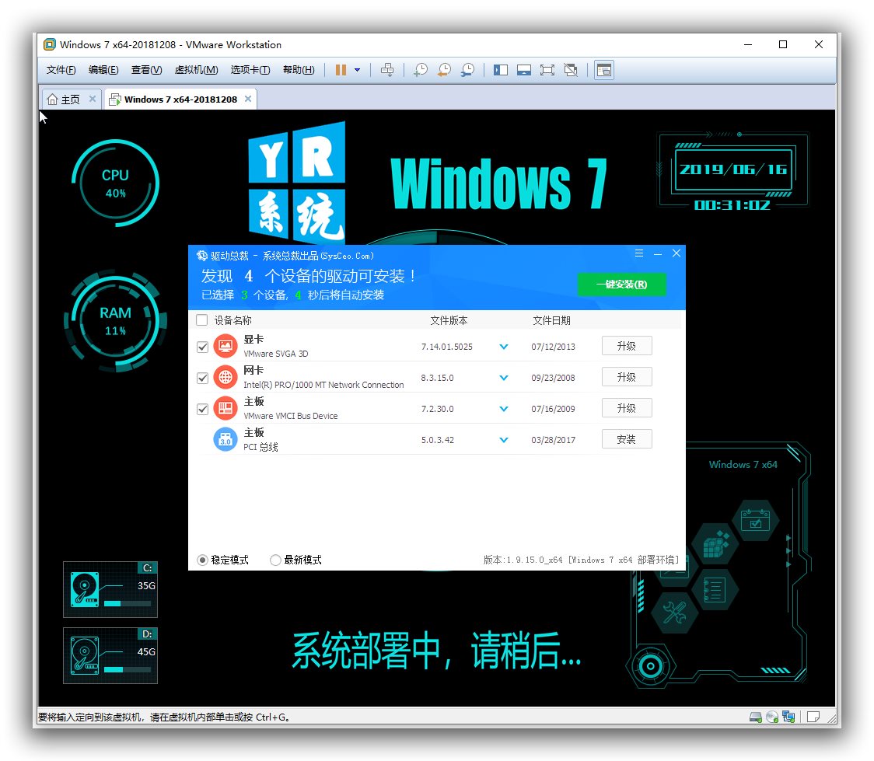This screenshot has height=761, width=874.
Task: Toggle the VMware library sidebar
Action: [501, 70]
